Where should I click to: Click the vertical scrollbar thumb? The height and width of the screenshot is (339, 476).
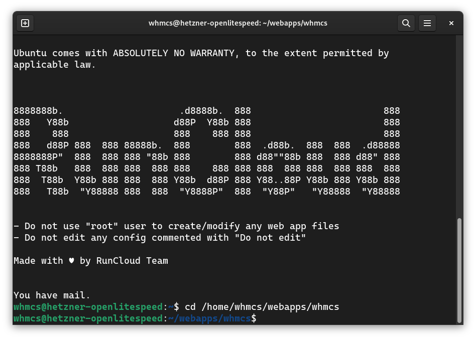[459, 270]
